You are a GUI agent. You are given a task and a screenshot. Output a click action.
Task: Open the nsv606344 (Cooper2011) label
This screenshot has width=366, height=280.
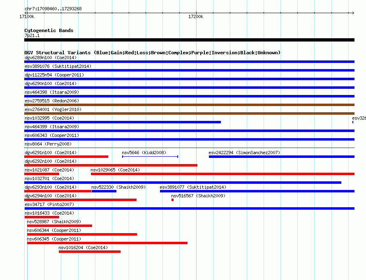pyautogui.click(x=54, y=230)
